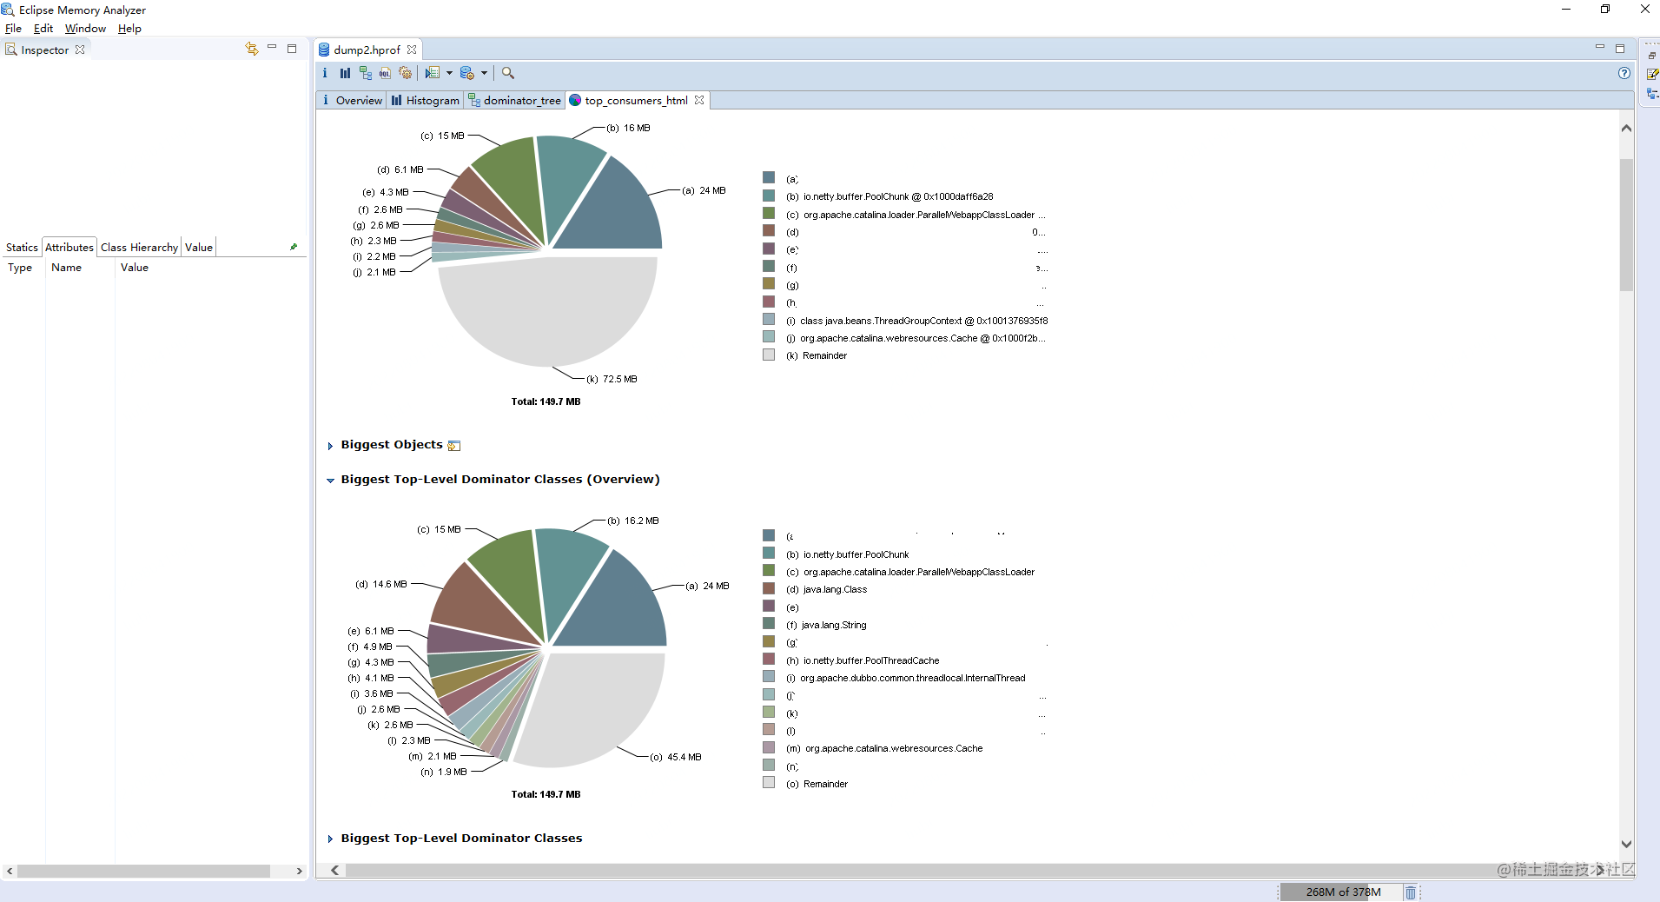Image resolution: width=1660 pixels, height=902 pixels.
Task: Click legend text java.lang.String
Action: coord(834,626)
